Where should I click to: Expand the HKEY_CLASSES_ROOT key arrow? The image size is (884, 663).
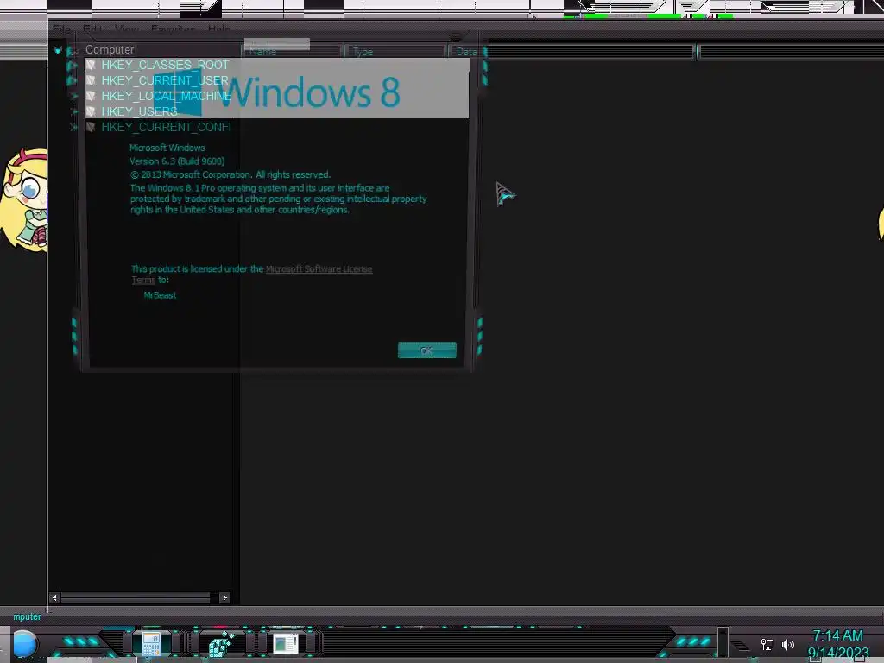[73, 66]
